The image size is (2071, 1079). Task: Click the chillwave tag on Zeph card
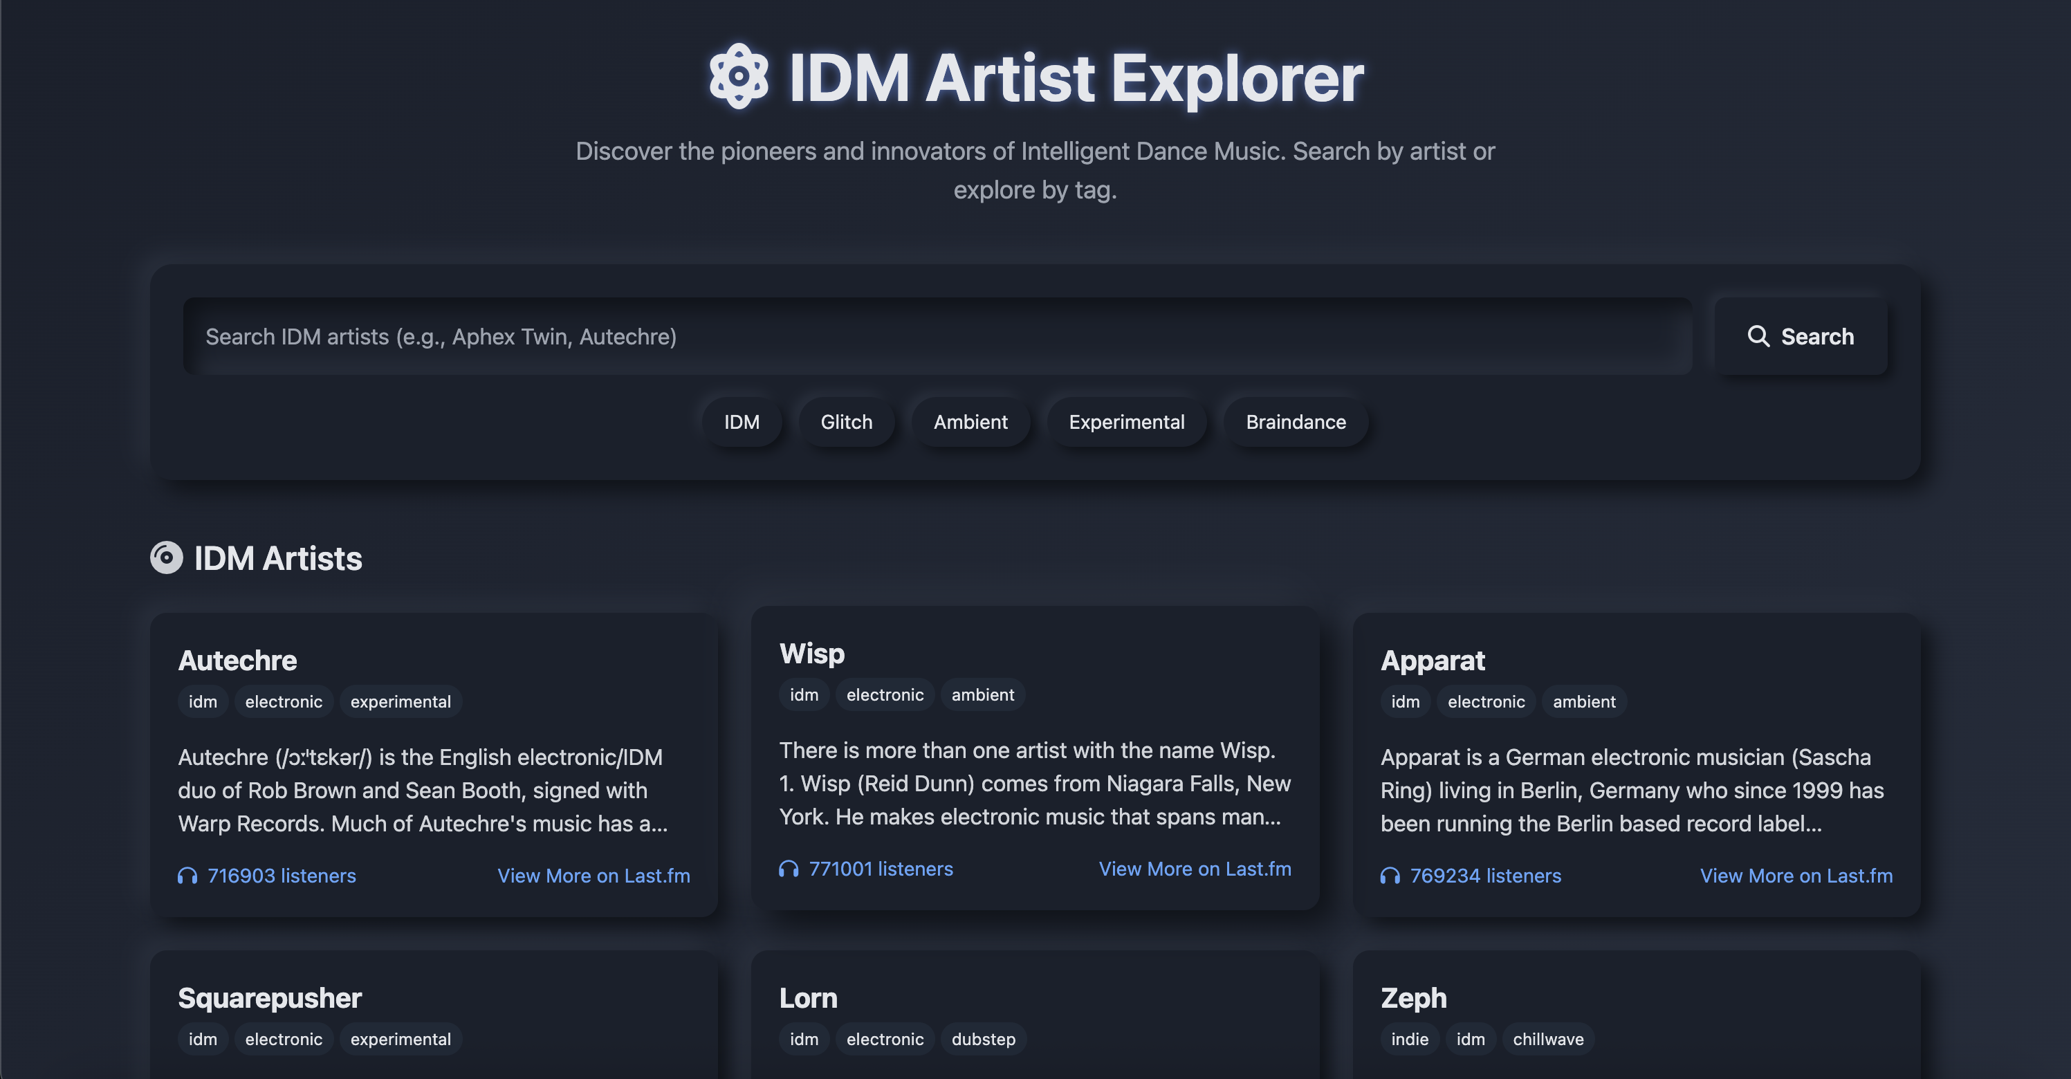(1547, 1039)
